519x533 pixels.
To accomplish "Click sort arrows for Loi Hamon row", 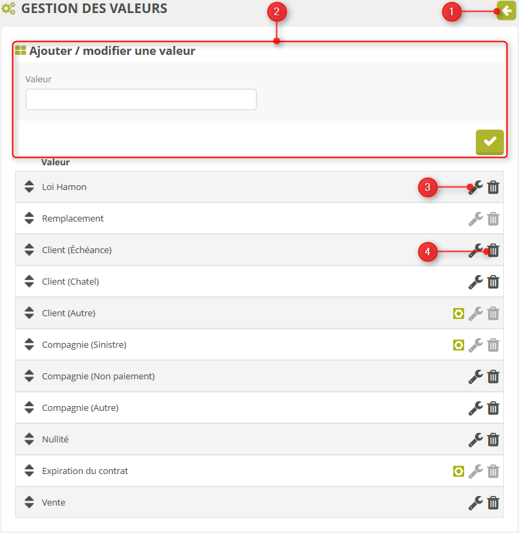I will (29, 187).
